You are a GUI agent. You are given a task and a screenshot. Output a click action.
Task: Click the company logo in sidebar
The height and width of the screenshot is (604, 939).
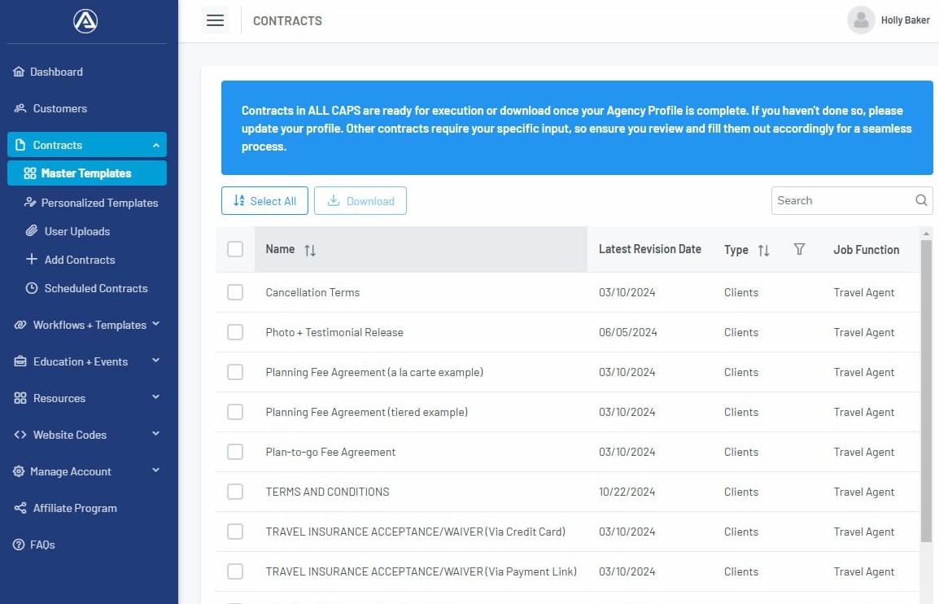85,21
